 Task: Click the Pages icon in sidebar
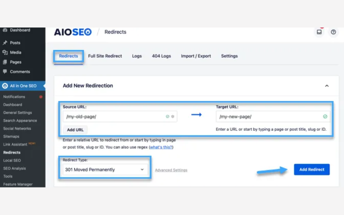click(x=5, y=62)
